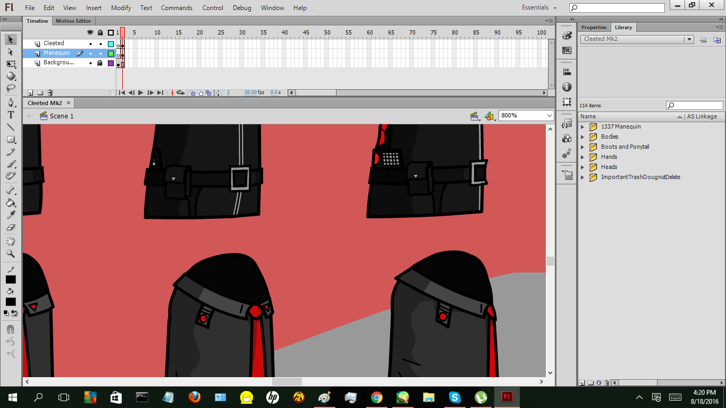Expand the 1337 Manequin folder
The width and height of the screenshot is (726, 408).
click(583, 127)
